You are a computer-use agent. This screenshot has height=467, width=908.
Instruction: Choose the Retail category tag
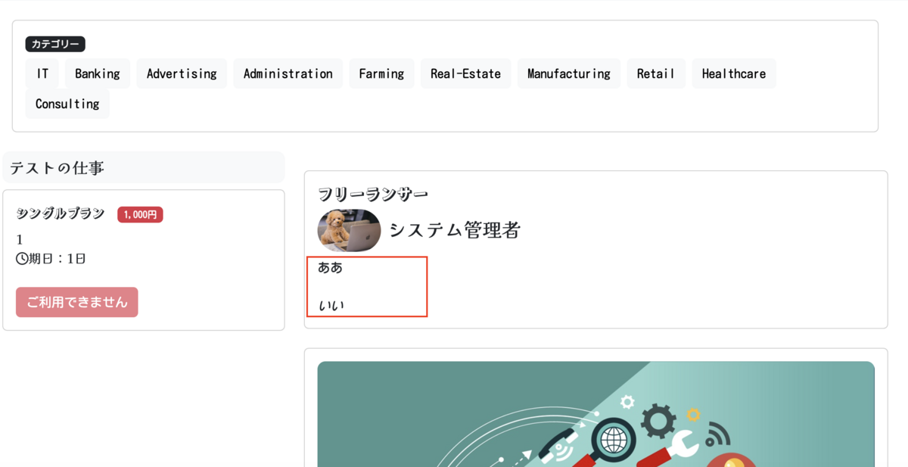[656, 73]
